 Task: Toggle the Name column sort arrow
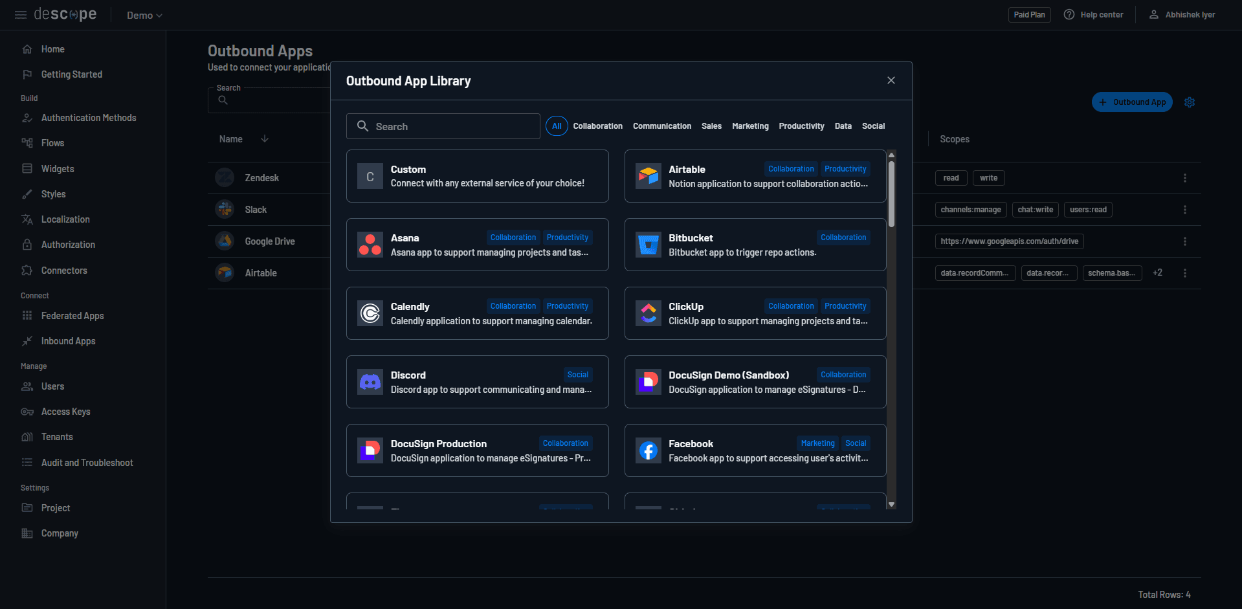(x=265, y=138)
